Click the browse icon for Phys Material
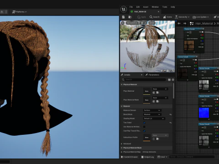219x164 pixels. pyautogui.click(x=158, y=92)
